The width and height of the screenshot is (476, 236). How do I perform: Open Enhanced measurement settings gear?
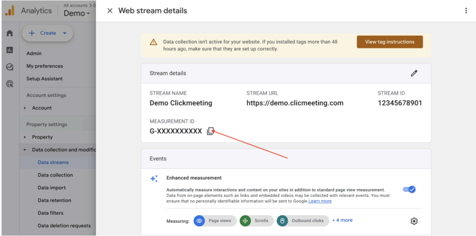tap(414, 221)
